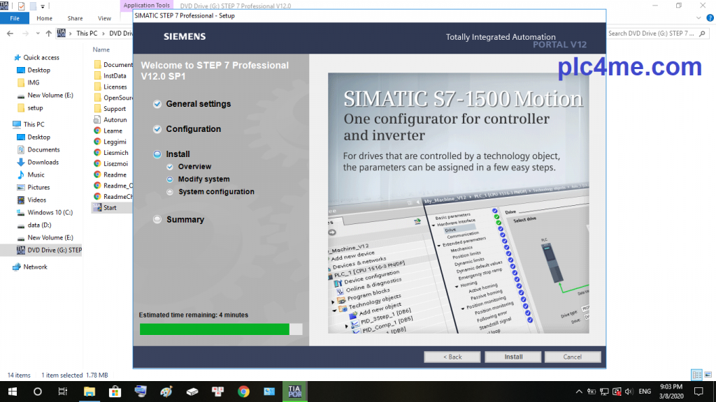Collapse the This PC tree node
Screen dimensions: 716x402
point(8,124)
